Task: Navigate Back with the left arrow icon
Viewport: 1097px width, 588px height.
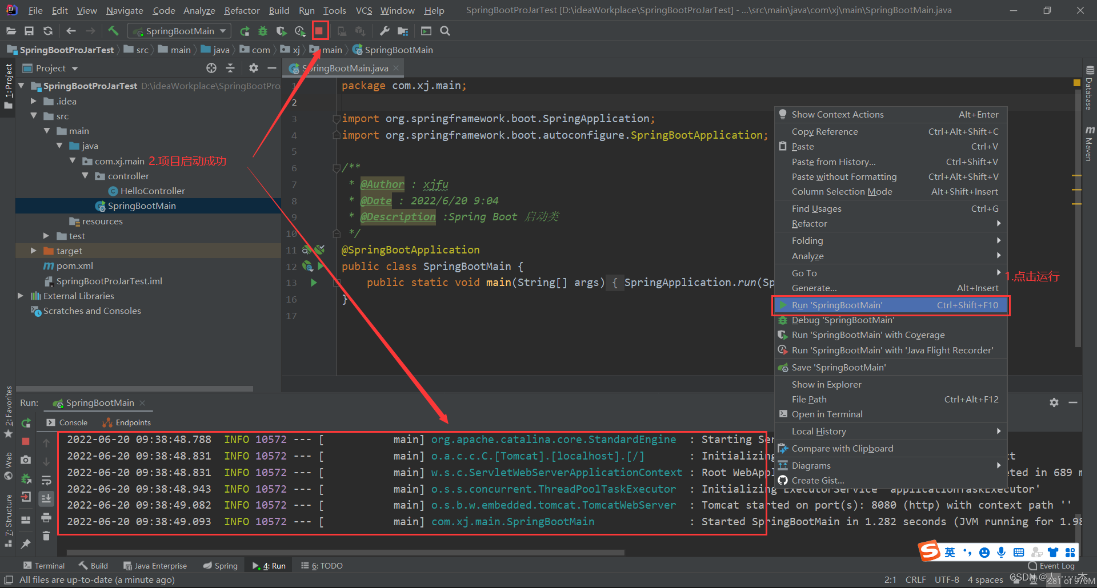Action: (x=71, y=31)
